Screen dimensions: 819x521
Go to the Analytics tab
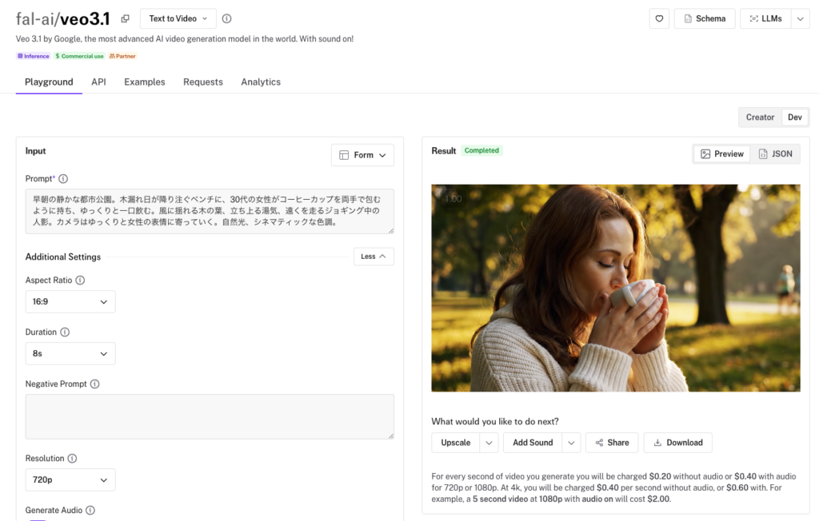[x=261, y=82]
